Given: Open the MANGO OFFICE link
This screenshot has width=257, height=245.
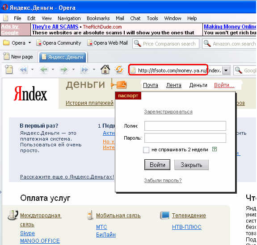Looking at the screenshot, I should [40, 241].
